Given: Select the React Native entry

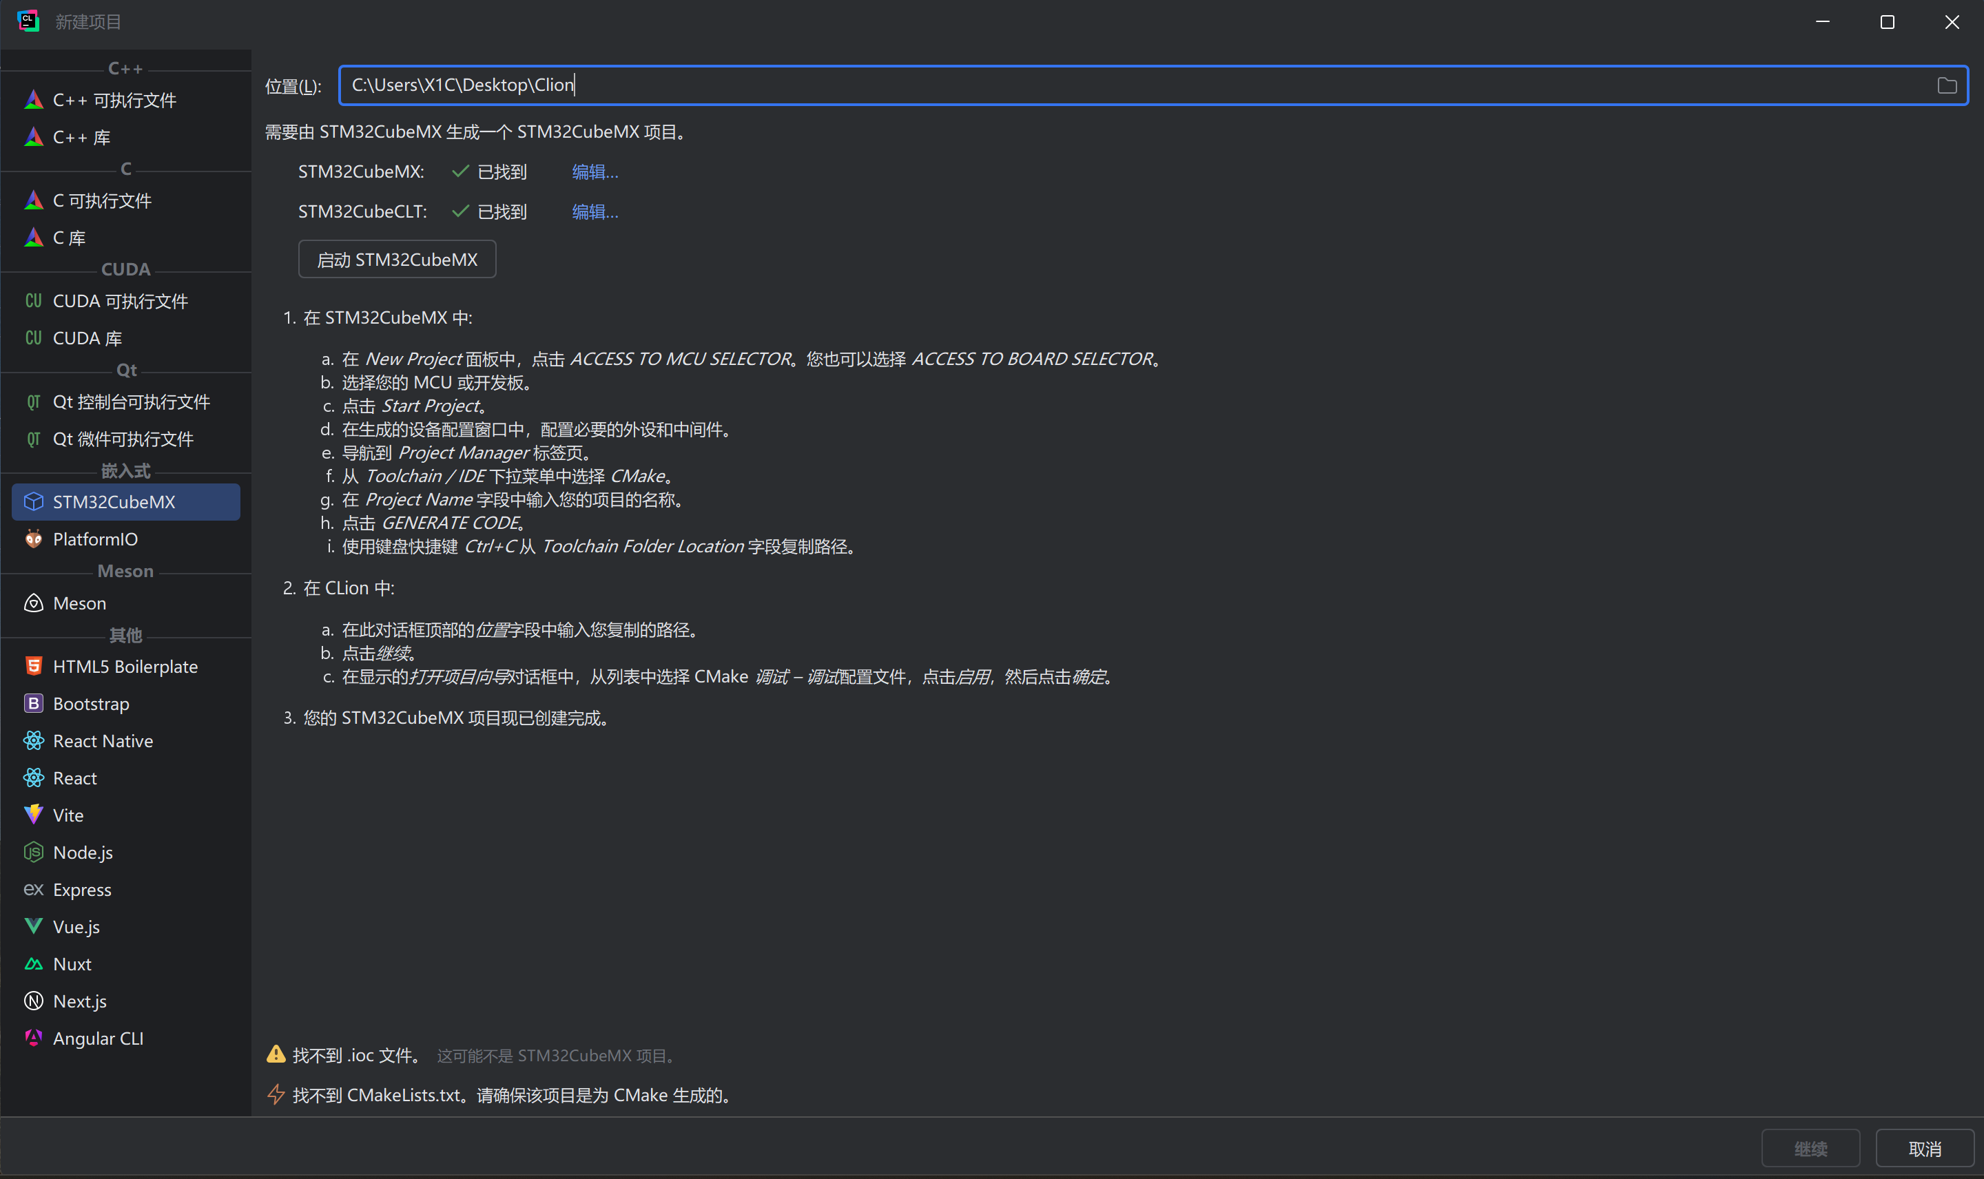Looking at the screenshot, I should [125, 741].
